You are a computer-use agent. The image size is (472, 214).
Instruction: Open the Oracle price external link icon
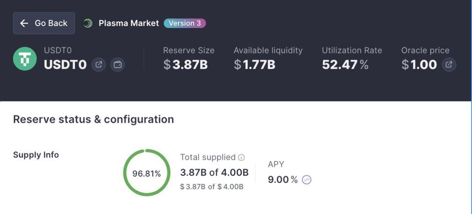pos(449,64)
